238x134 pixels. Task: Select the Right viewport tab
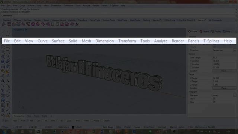pos(45,116)
